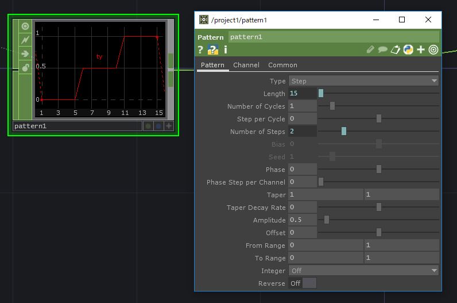Viewport: 457px width, 303px height.
Task: Maximize the pattern1 parameter window
Action: point(402,20)
